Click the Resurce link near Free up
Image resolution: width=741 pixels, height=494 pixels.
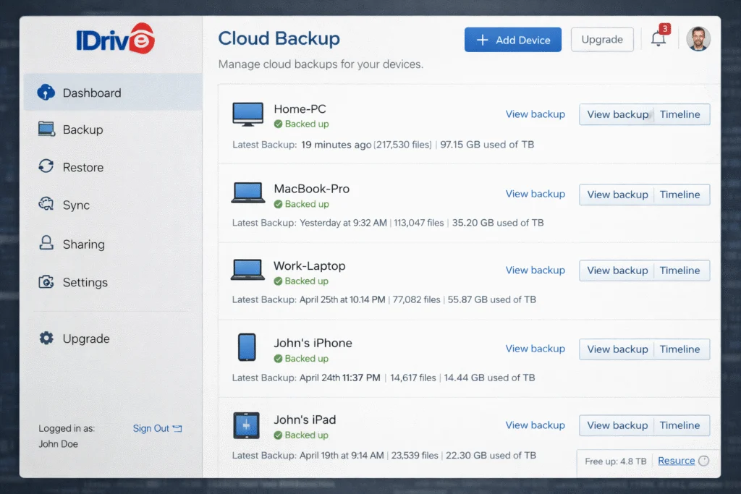[676, 461]
